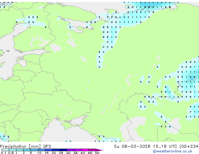Click the '25' legend scale label
This screenshot has width=199, height=154.
[61, 153]
